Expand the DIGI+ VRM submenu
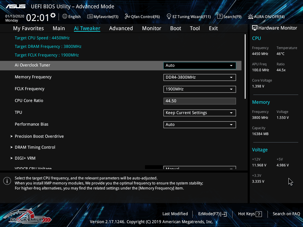This screenshot has height=227, width=303. click(25, 158)
